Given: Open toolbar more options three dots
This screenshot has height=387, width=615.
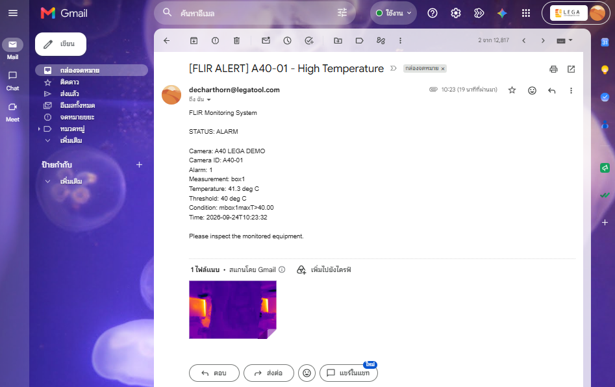Looking at the screenshot, I should [x=400, y=40].
